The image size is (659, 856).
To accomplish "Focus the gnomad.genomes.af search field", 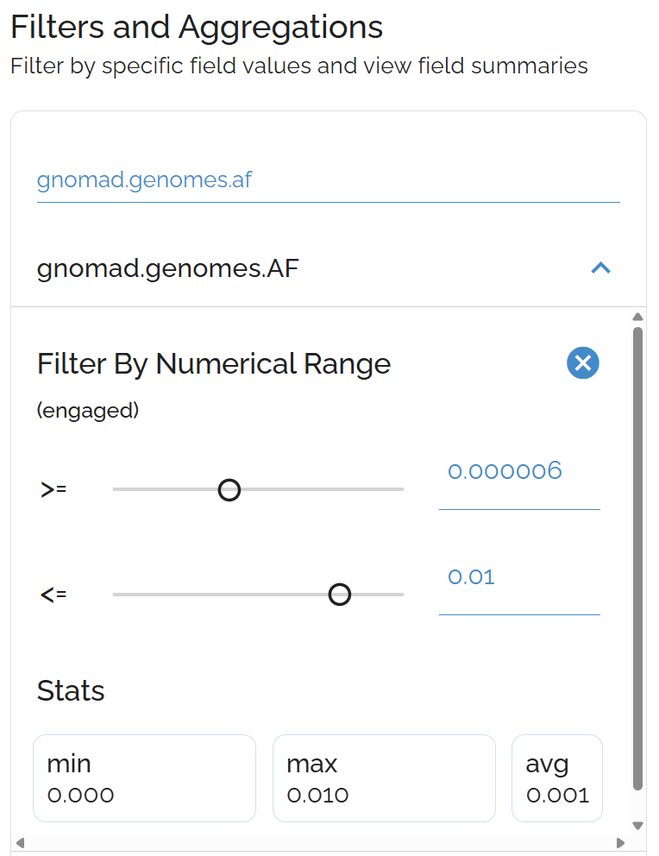I will tap(328, 180).
